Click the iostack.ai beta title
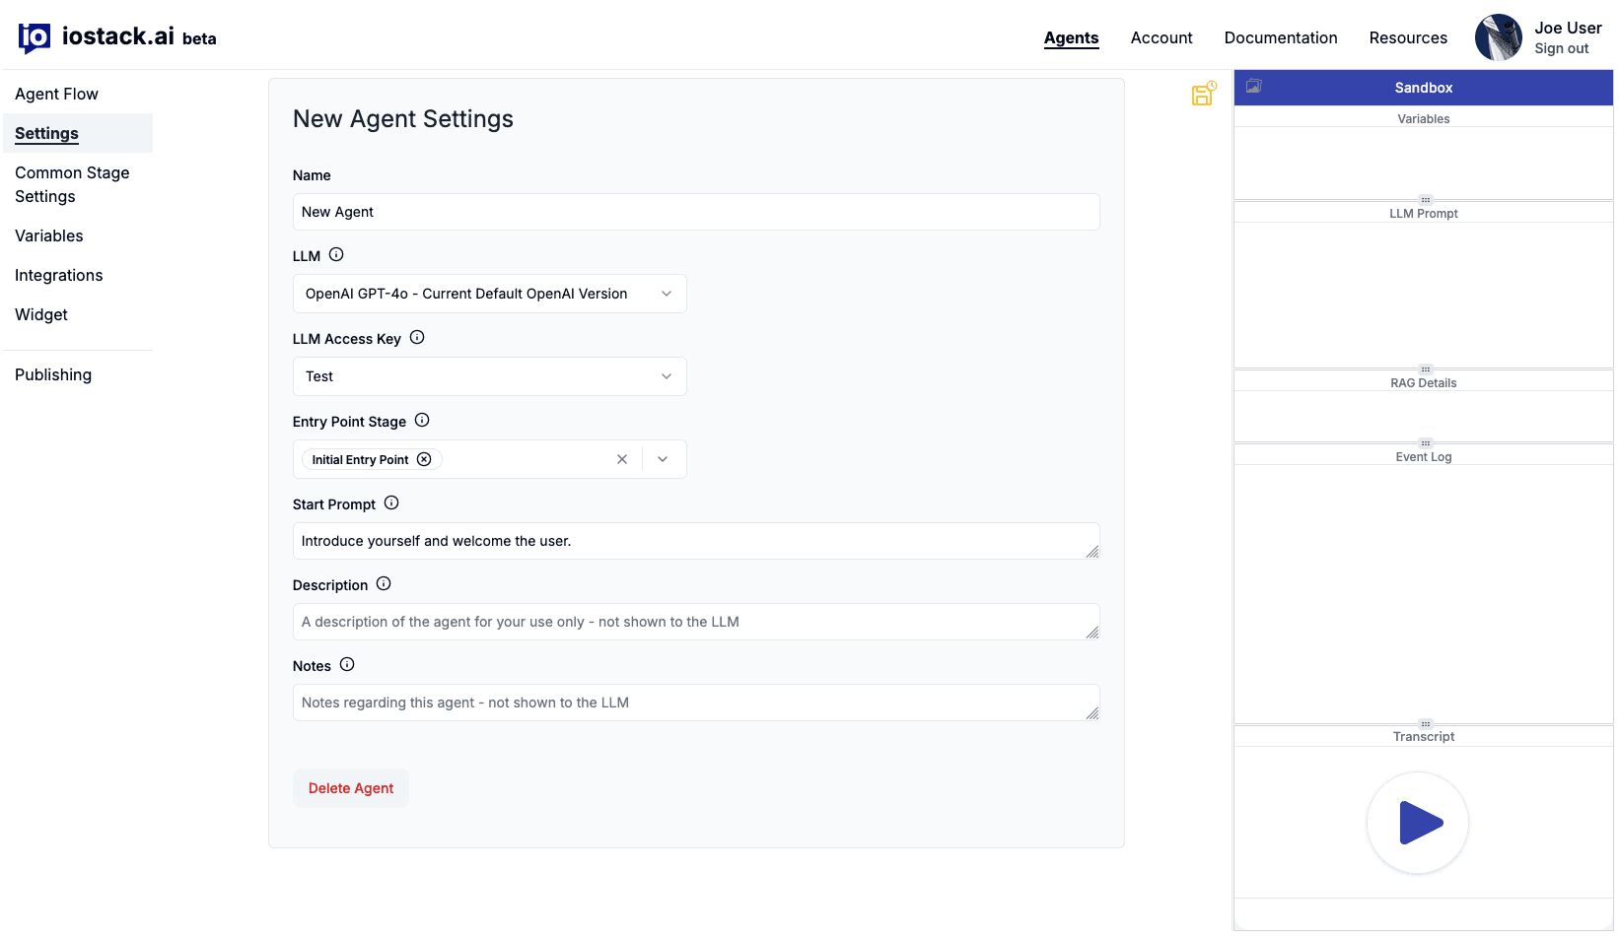The width and height of the screenshot is (1619, 937). point(139,36)
